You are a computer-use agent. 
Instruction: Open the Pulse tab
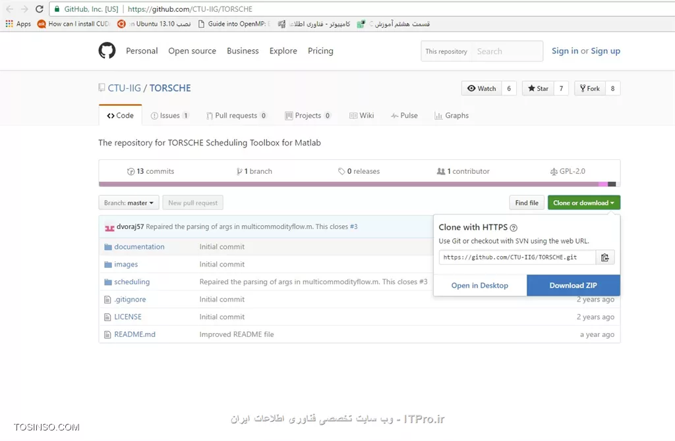[x=404, y=116]
